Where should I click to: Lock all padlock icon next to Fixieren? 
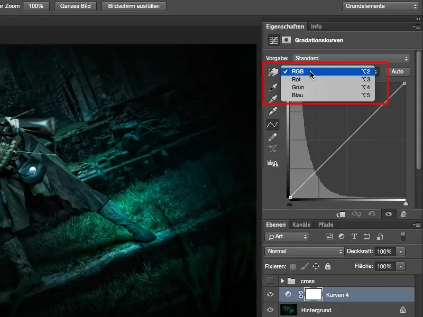[x=328, y=266]
